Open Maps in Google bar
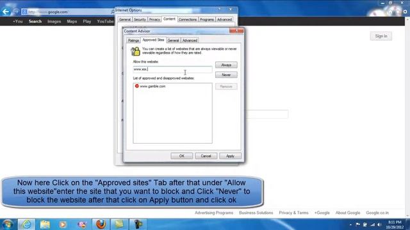The image size is (410, 230). (x=72, y=21)
